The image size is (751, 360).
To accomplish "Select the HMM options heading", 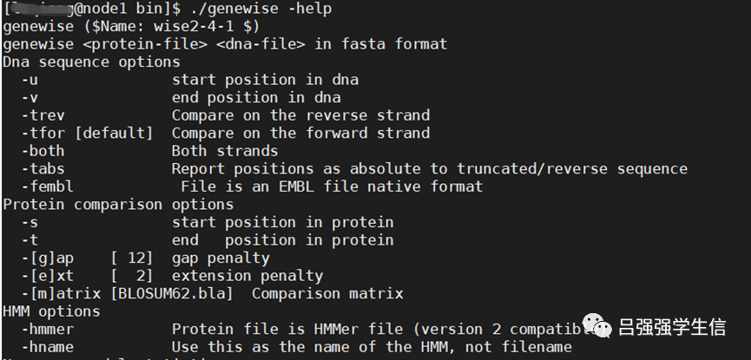I will click(x=51, y=311).
